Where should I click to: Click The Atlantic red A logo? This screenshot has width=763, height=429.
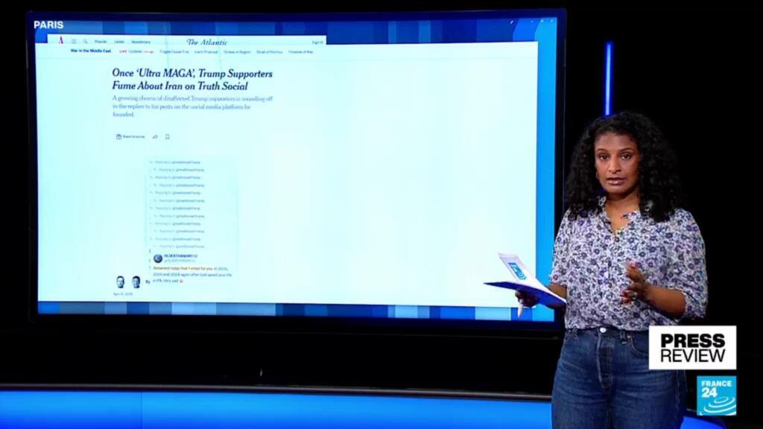(61, 40)
